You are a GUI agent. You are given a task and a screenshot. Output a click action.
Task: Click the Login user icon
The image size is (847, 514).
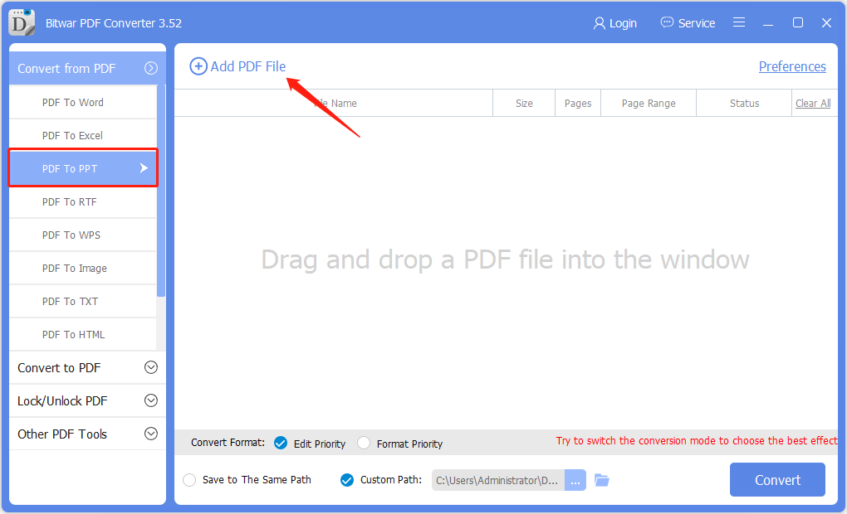599,23
